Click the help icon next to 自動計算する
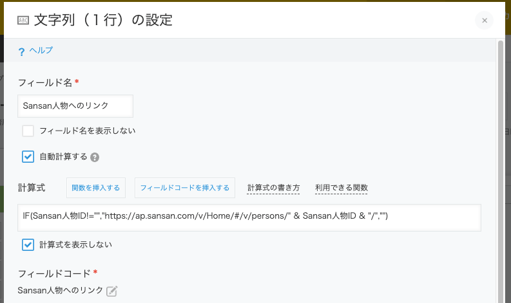 point(95,157)
